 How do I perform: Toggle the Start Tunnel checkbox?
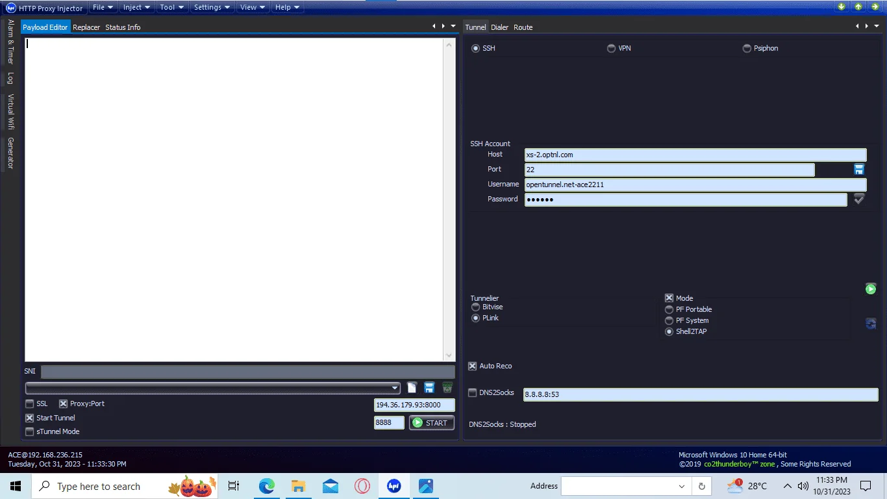(x=29, y=418)
